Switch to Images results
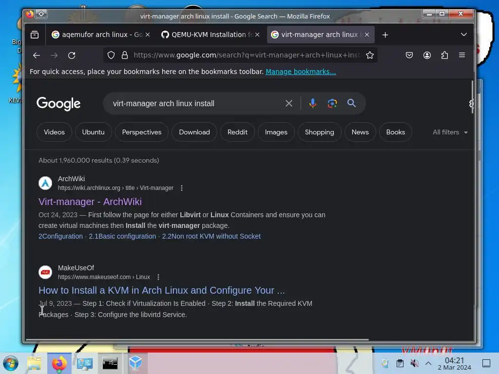The image size is (499, 374). click(276, 132)
